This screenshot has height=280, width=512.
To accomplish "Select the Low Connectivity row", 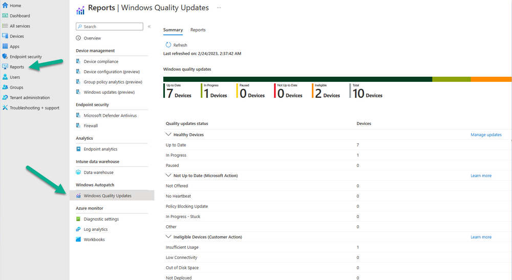I will (337, 257).
